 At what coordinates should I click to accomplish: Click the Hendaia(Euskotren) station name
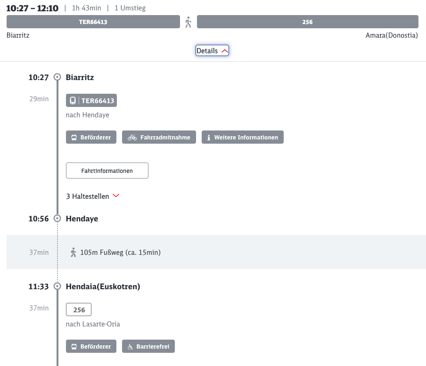[103, 286]
